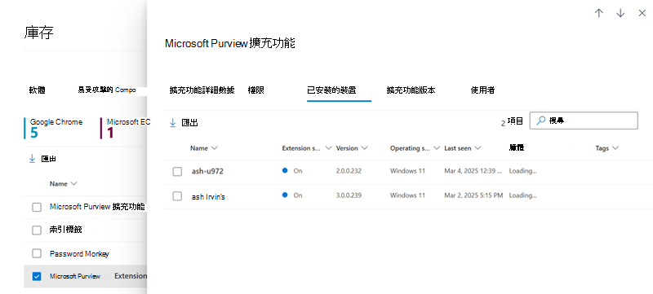Image resolution: width=653 pixels, height=294 pixels.
Task: Click blue On status dot for ash Irvin's
Action: (285, 195)
